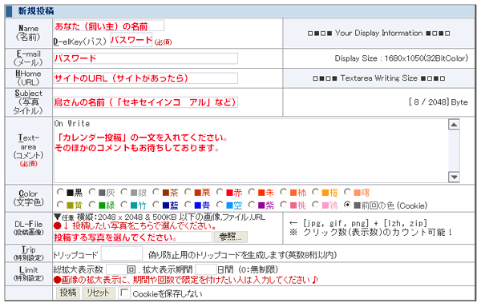
Task: Select the 空 sky-blue text color radio
Action: click(x=220, y=205)
